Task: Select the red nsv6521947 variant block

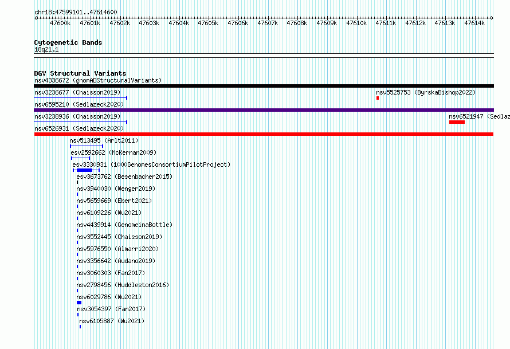Action: [457, 122]
